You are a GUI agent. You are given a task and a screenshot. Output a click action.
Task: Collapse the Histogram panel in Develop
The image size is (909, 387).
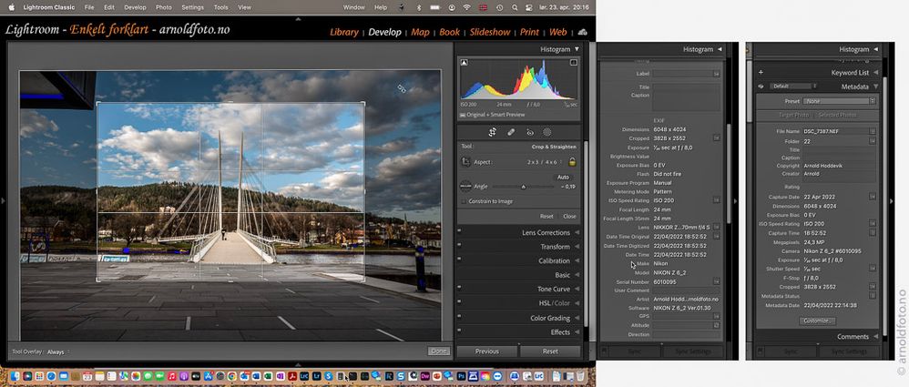pos(577,49)
